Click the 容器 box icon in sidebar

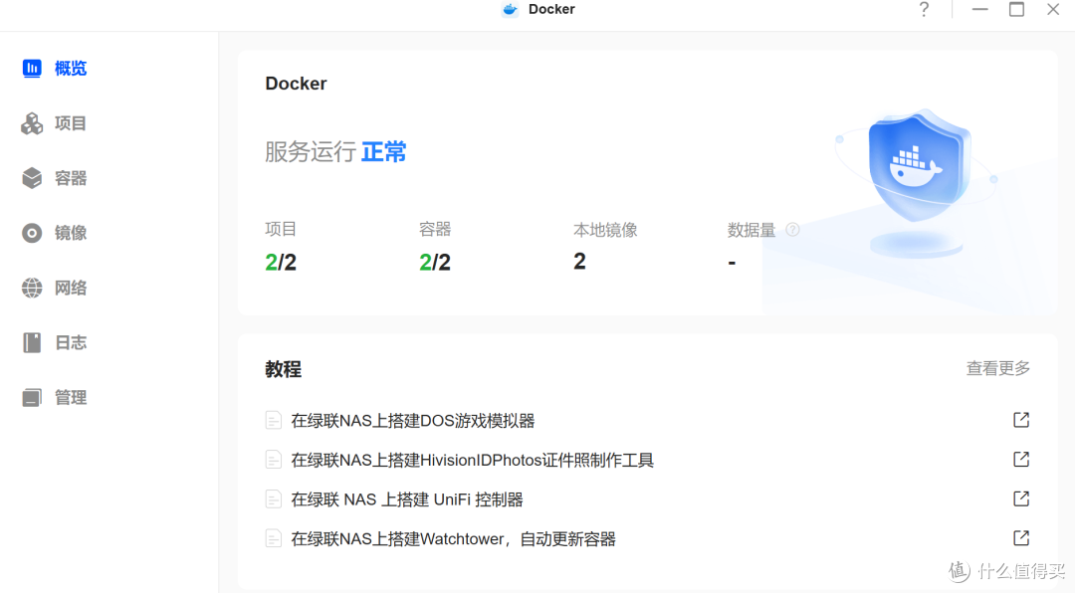click(x=32, y=178)
